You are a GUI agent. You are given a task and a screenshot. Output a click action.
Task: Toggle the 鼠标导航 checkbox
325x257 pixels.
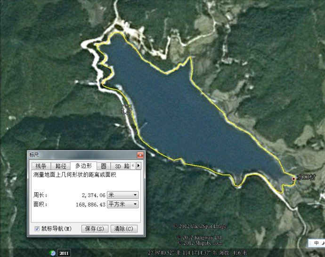point(37,229)
